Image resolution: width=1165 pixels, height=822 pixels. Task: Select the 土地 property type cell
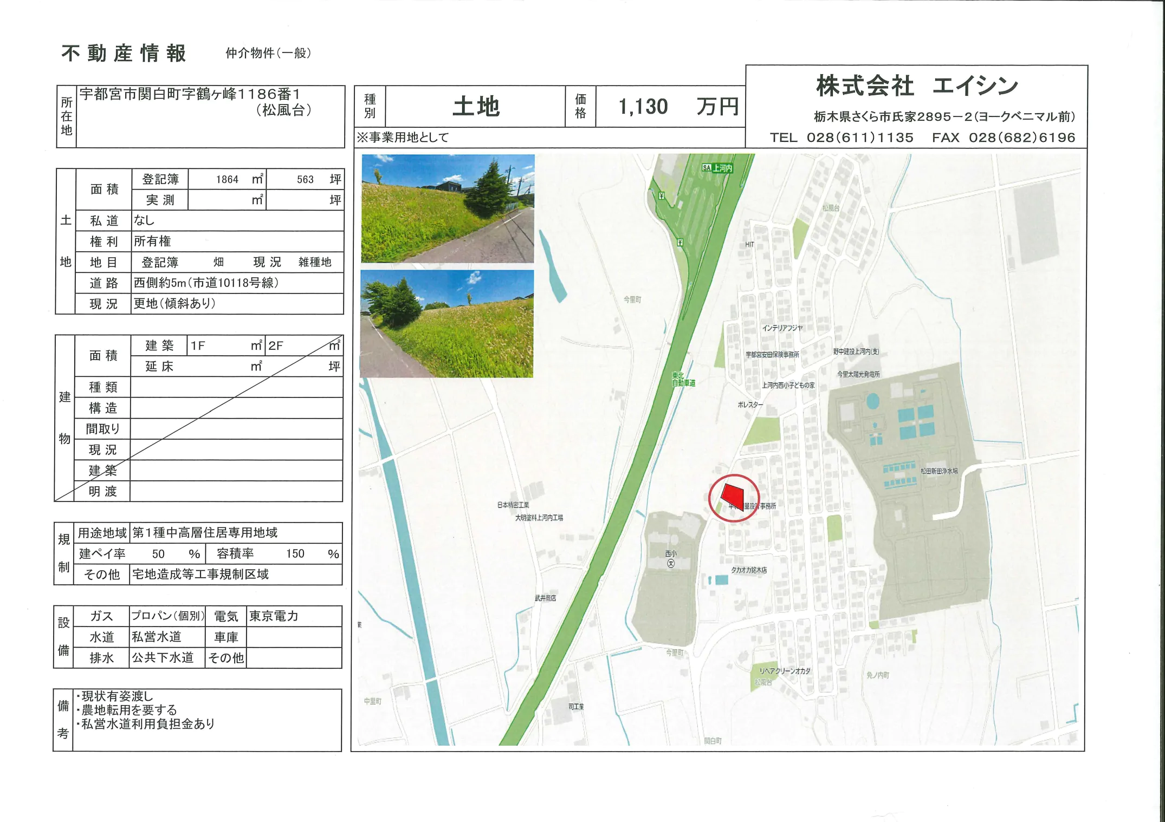point(475,107)
